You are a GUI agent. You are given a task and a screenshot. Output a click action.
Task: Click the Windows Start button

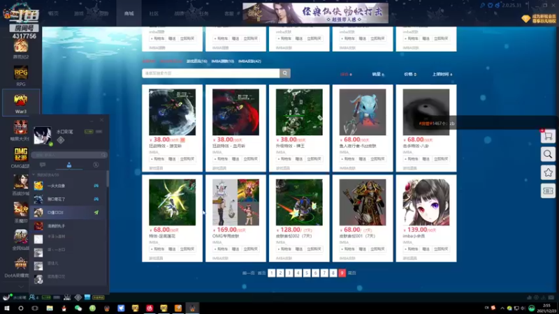pos(6,308)
